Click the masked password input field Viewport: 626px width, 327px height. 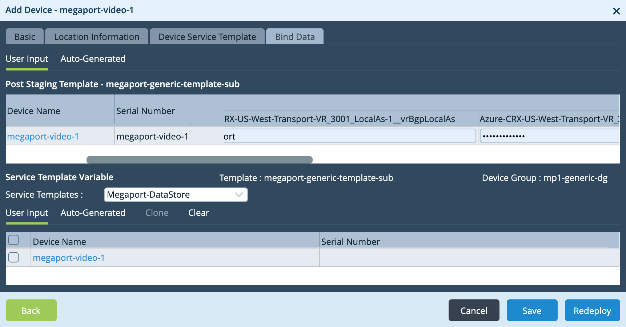(x=549, y=136)
